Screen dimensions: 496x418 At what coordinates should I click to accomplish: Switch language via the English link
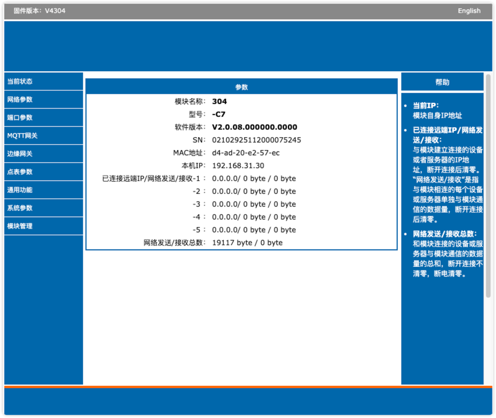(469, 11)
